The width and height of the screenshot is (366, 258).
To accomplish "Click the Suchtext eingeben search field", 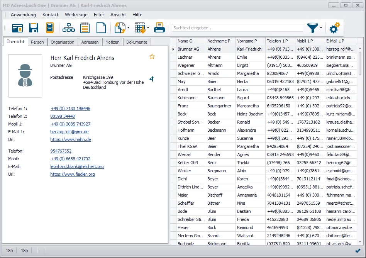I will click(x=237, y=28).
